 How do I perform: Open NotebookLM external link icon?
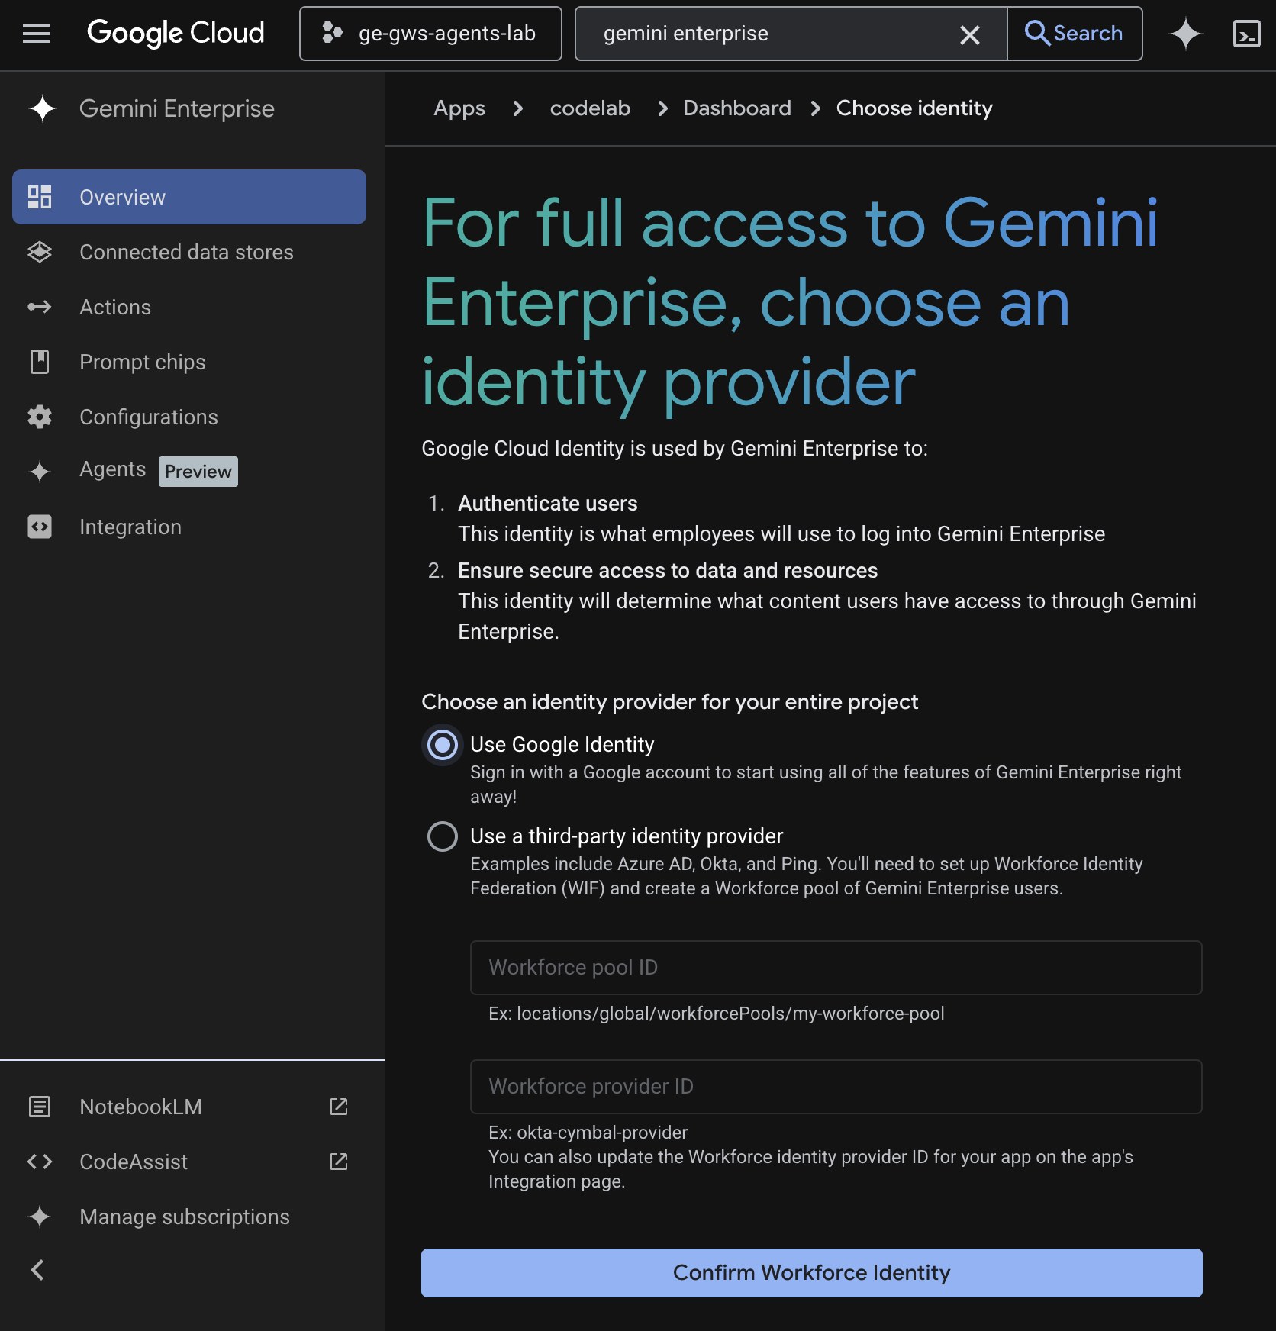point(338,1107)
